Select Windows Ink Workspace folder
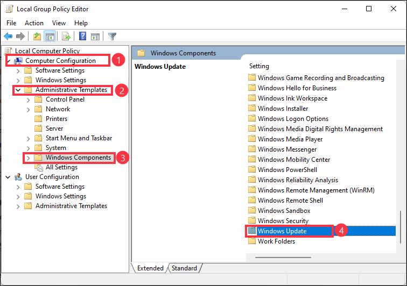 [x=292, y=98]
